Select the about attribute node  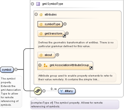point(46,55)
